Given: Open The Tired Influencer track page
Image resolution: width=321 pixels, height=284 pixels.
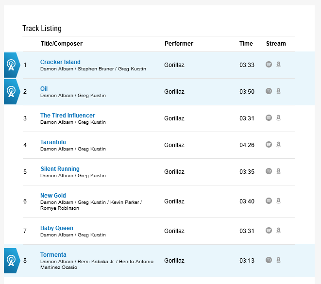Looking at the screenshot, I should click(68, 116).
